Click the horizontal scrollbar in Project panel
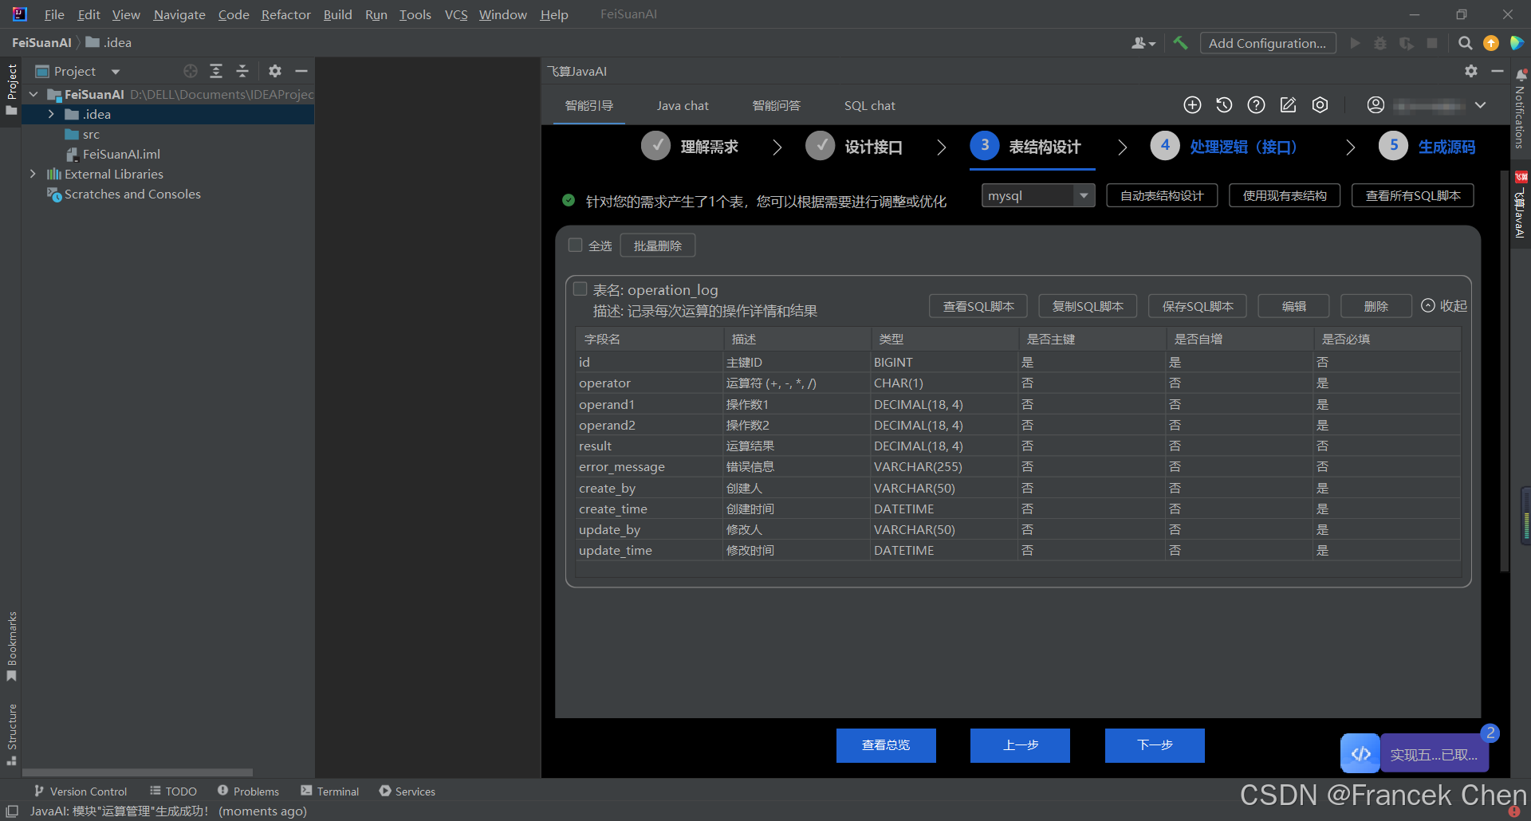 (137, 772)
